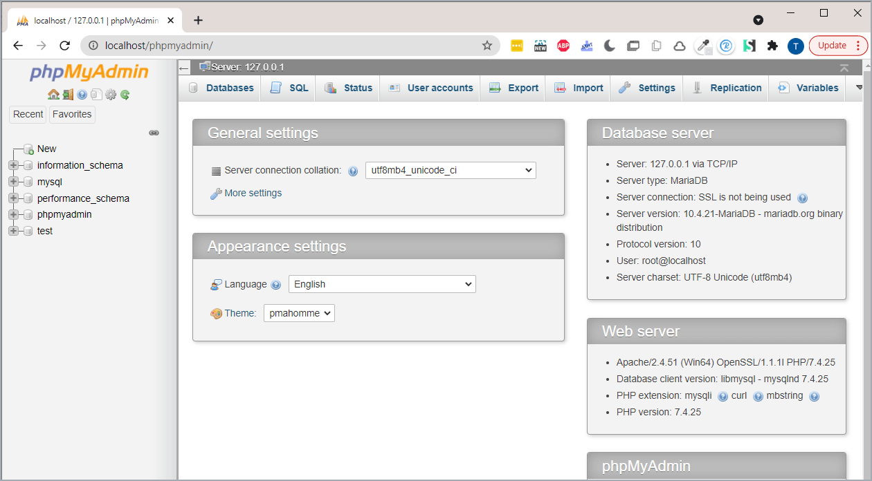Click the More settings link
The image size is (872, 481).
pos(253,193)
